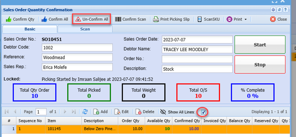The width and height of the screenshot is (296, 137).
Task: Click the Total Qty Order box
Action: [x=34, y=93]
